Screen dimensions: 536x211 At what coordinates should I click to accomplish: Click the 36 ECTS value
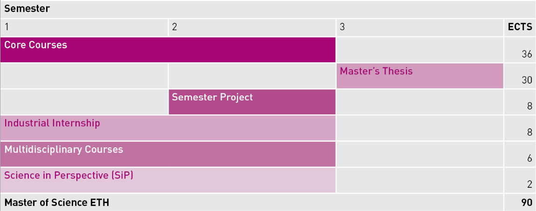pyautogui.click(x=527, y=54)
